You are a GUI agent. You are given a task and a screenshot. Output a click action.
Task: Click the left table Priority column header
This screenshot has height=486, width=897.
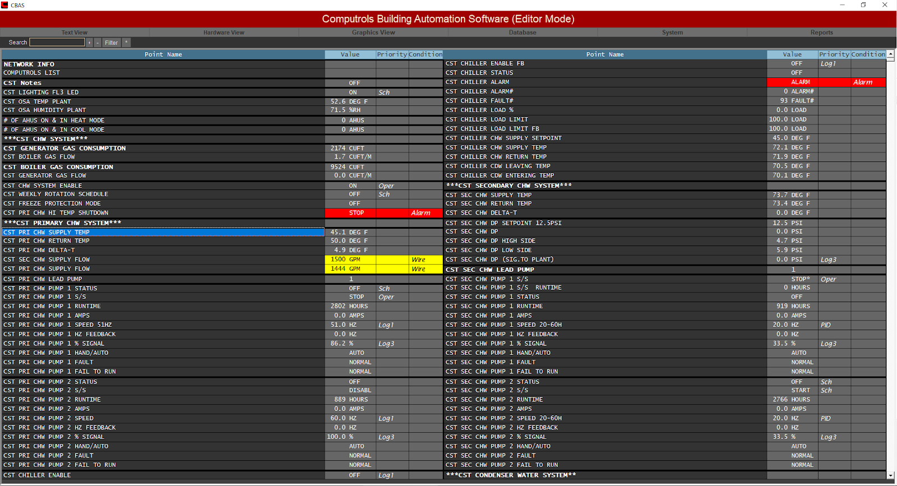(392, 54)
